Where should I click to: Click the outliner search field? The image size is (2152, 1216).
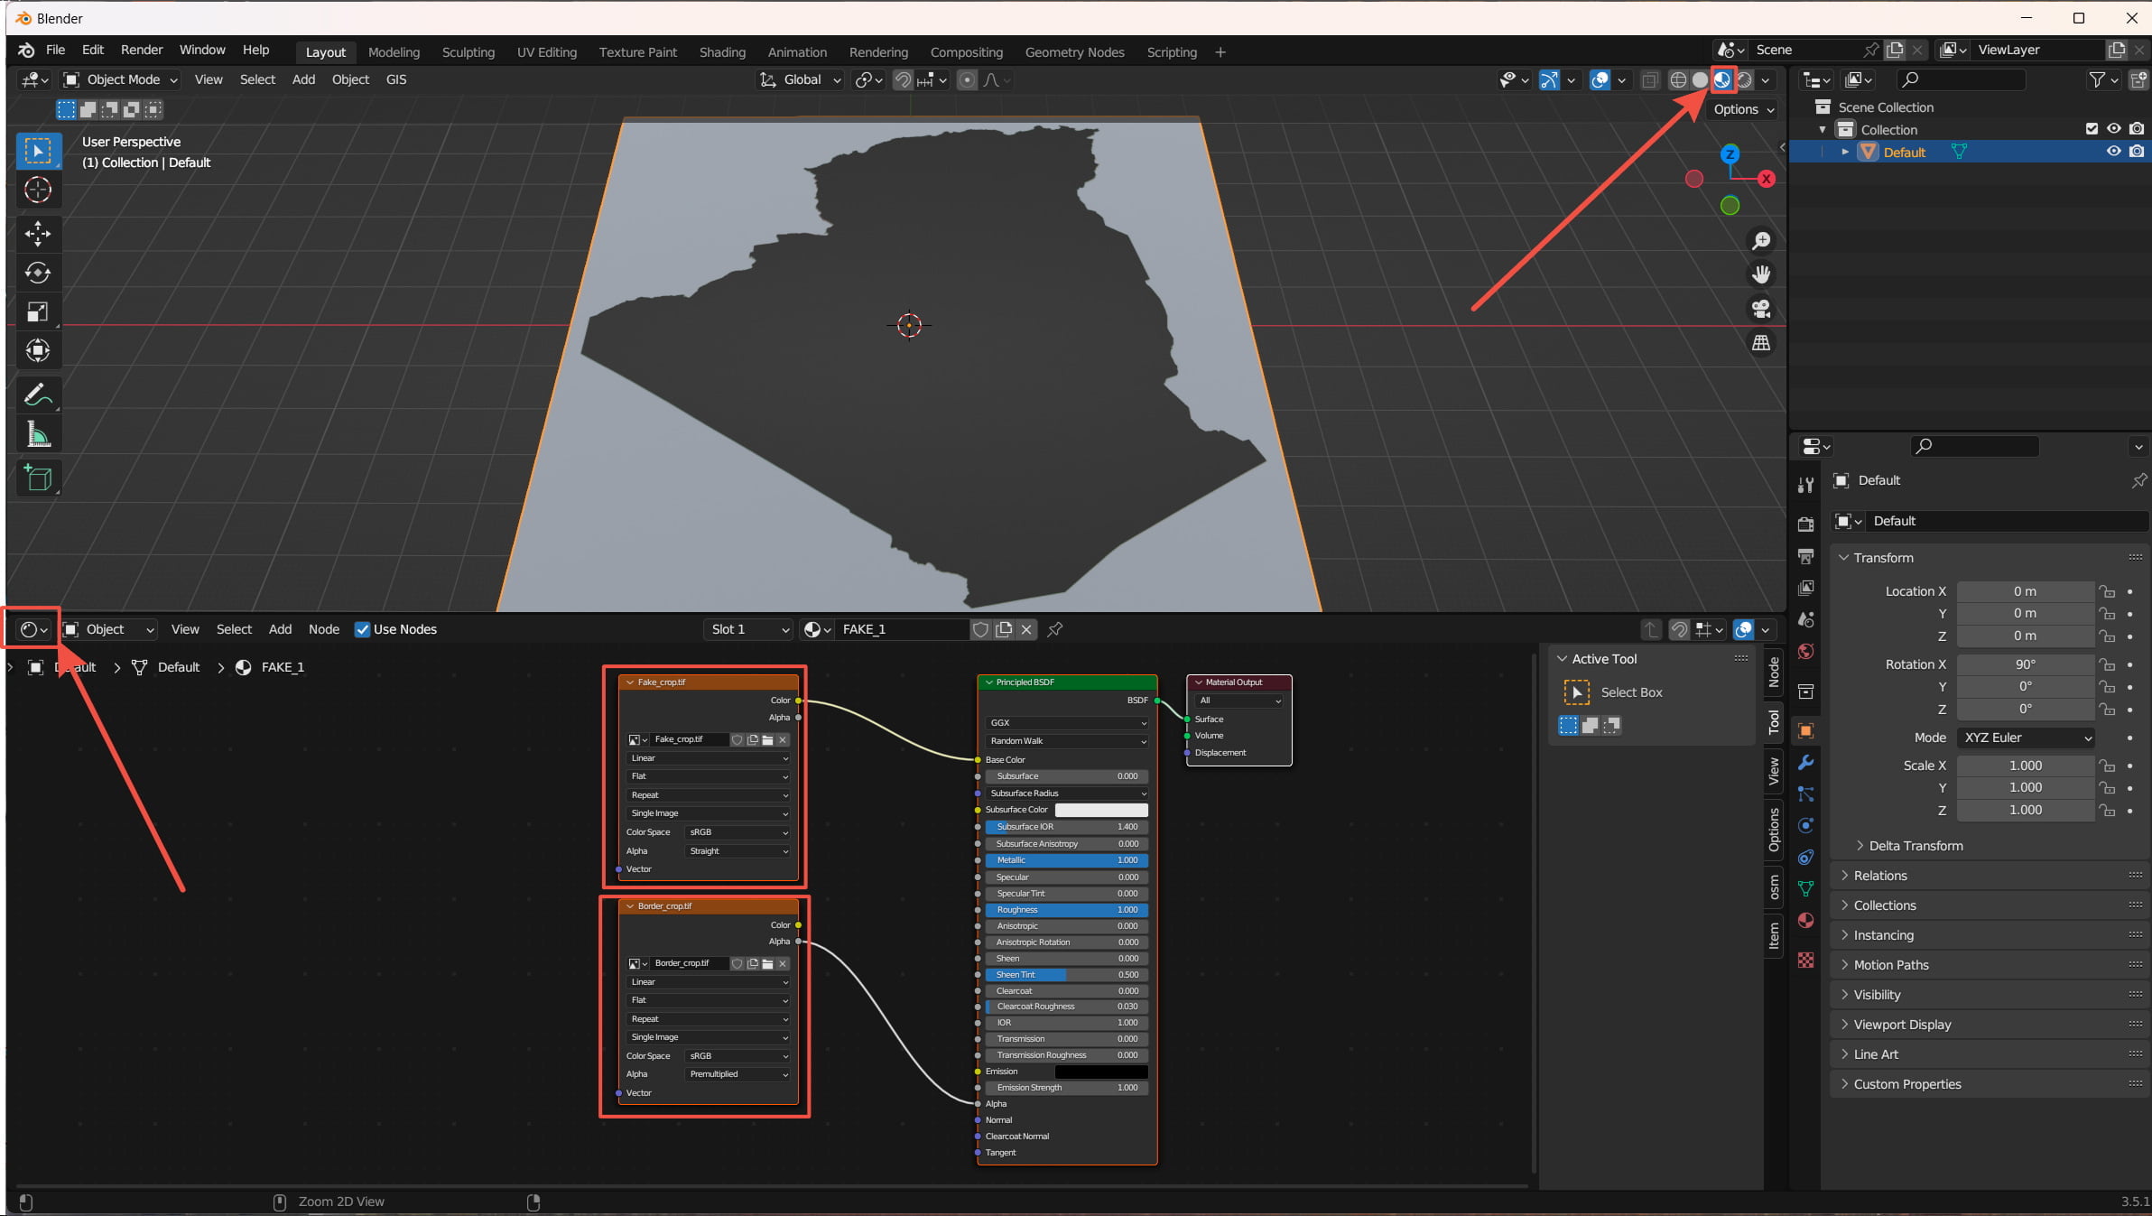coord(1961,80)
